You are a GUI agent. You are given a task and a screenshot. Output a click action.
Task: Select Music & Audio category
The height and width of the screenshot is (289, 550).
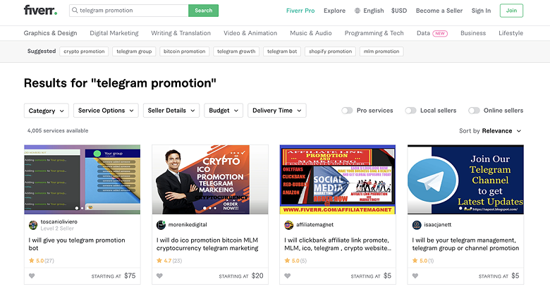[x=311, y=33]
